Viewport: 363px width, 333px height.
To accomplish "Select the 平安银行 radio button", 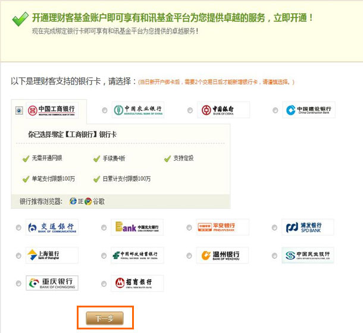I will tap(189, 228).
